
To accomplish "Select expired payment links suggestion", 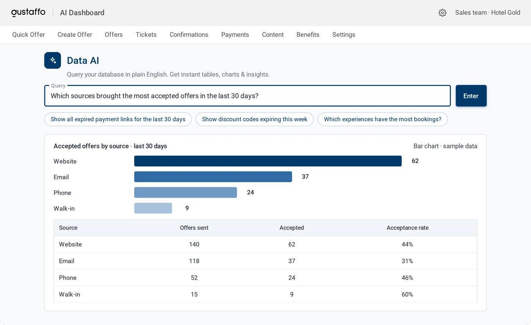I will coord(118,119).
